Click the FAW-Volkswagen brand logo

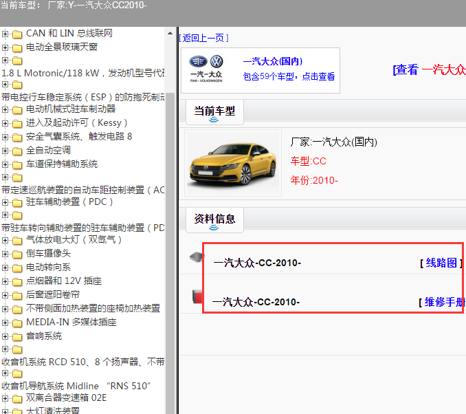coord(206,69)
